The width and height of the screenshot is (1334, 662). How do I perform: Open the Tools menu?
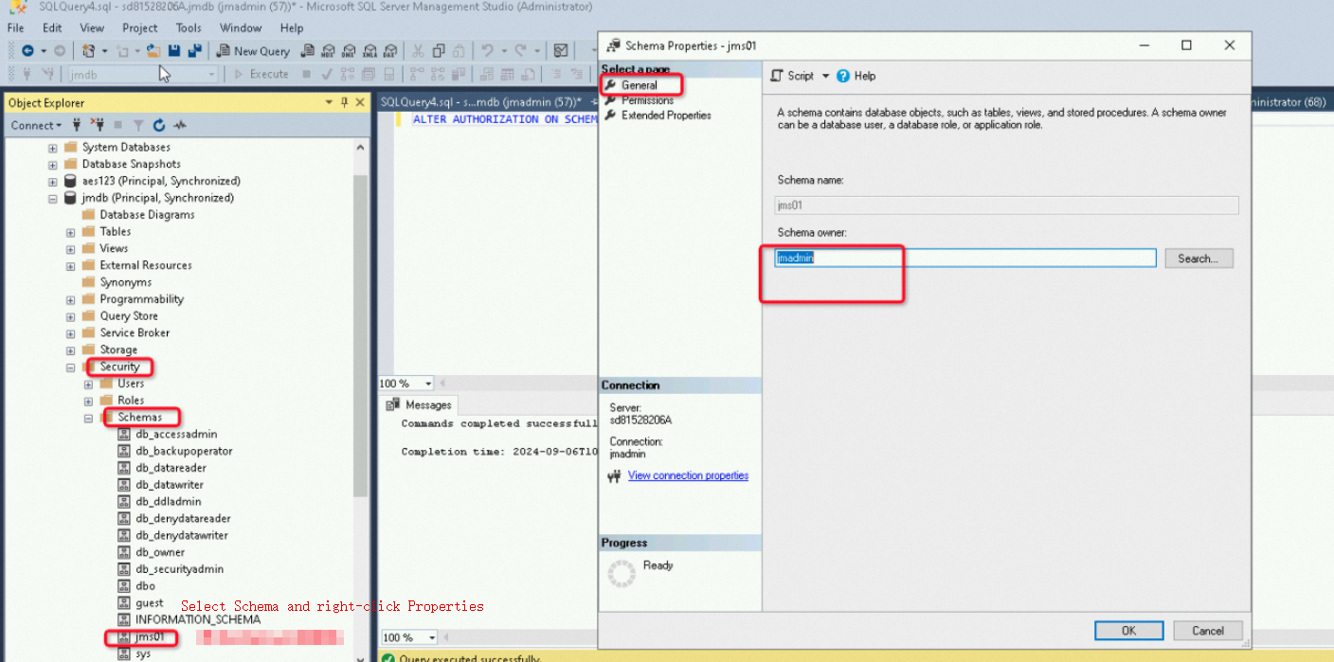click(x=189, y=27)
